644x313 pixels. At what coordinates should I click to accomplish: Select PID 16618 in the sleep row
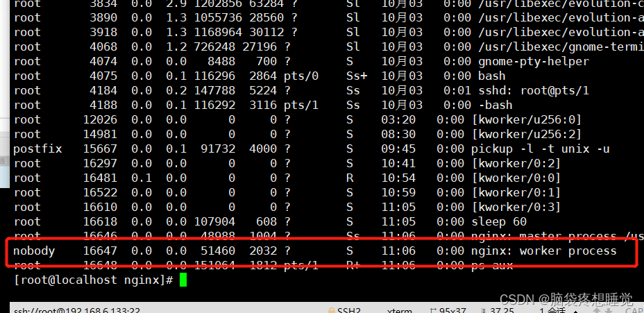[x=100, y=222]
